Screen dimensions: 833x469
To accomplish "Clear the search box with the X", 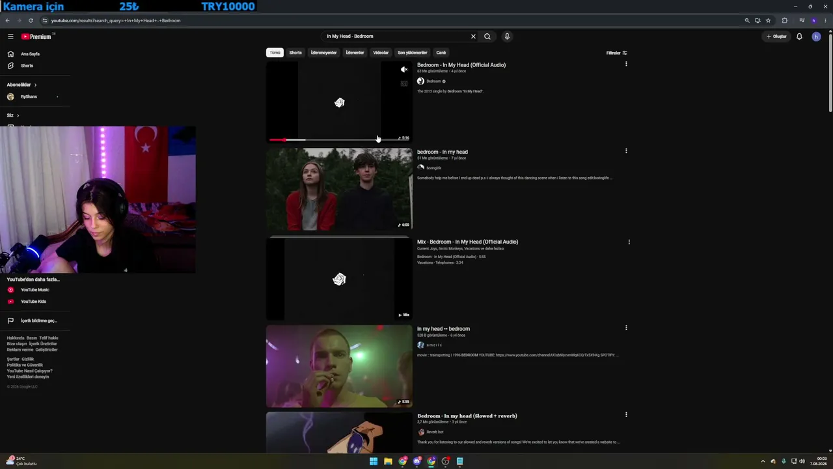I will [x=473, y=36].
